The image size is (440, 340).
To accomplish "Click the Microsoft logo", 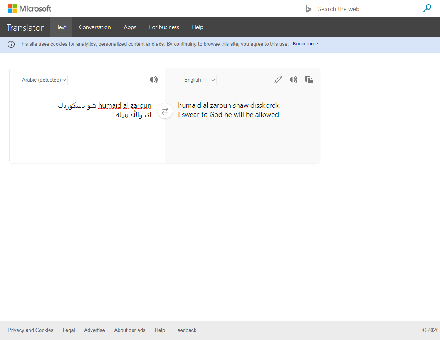I will tap(29, 9).
